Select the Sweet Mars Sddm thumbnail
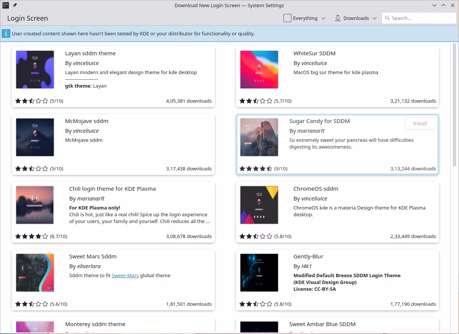 coord(35,273)
